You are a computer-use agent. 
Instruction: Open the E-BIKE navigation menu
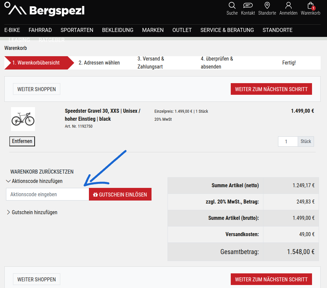click(x=12, y=30)
